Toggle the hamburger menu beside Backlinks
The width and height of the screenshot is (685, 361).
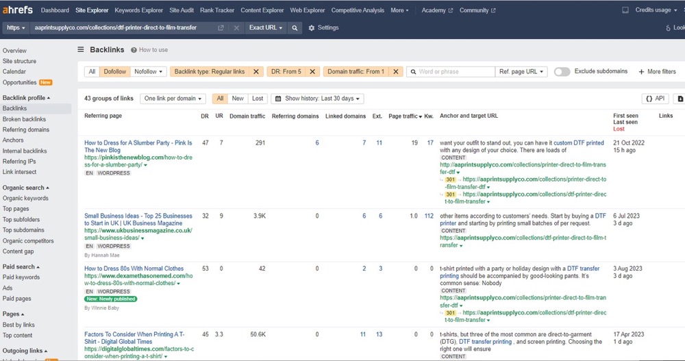tap(81, 49)
